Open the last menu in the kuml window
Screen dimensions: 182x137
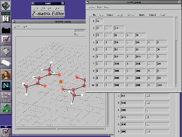pyautogui.click(x=57, y=8)
